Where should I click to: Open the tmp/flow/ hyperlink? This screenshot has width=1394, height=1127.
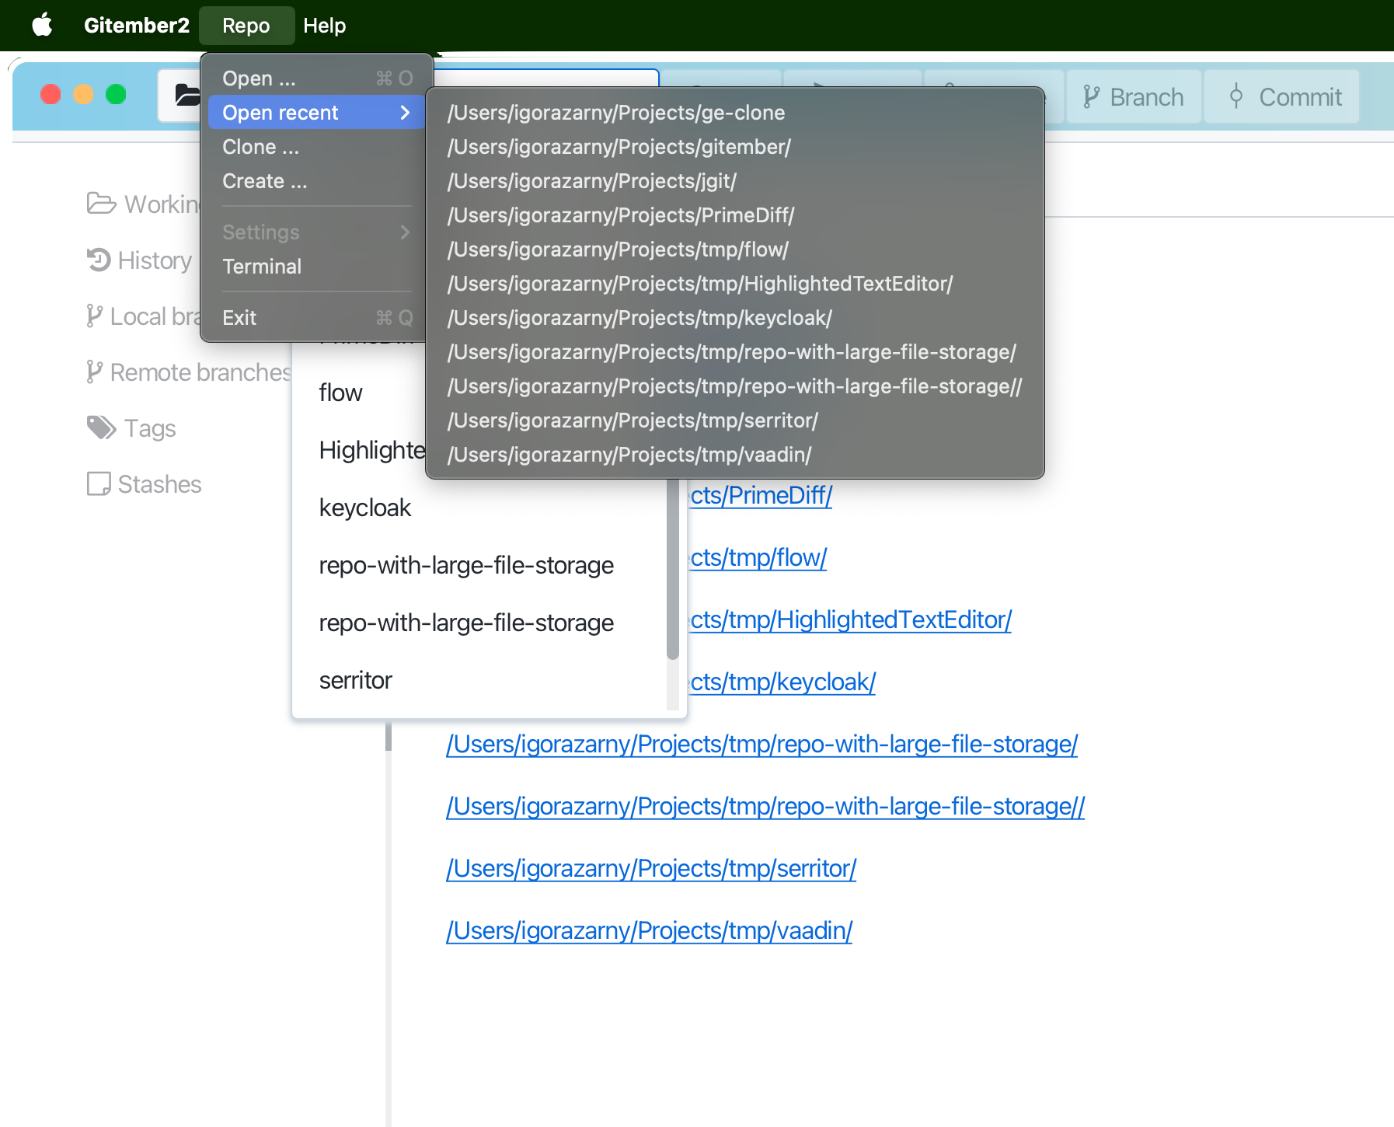758,557
